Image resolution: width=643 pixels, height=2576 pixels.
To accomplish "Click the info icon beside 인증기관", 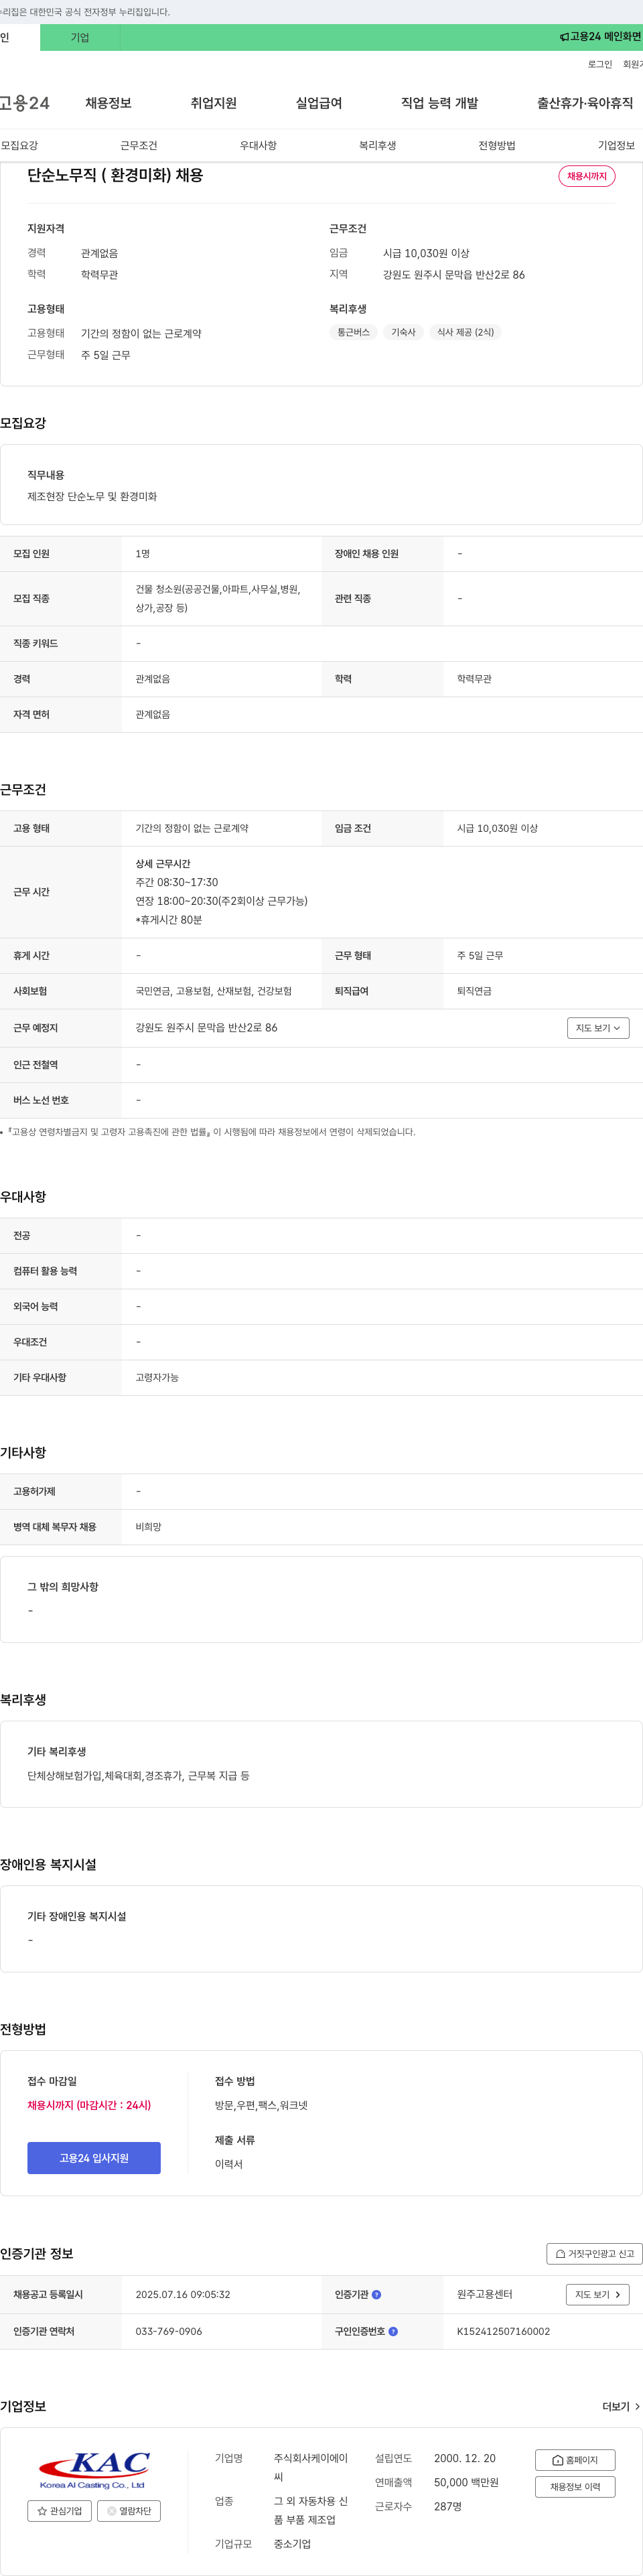I will click(377, 2295).
